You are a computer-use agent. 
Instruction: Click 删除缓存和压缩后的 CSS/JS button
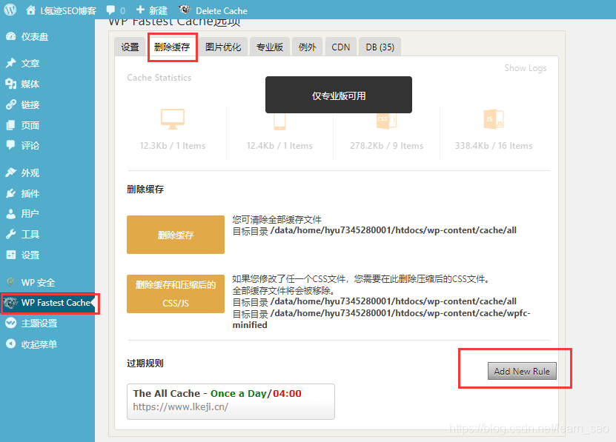pyautogui.click(x=176, y=294)
